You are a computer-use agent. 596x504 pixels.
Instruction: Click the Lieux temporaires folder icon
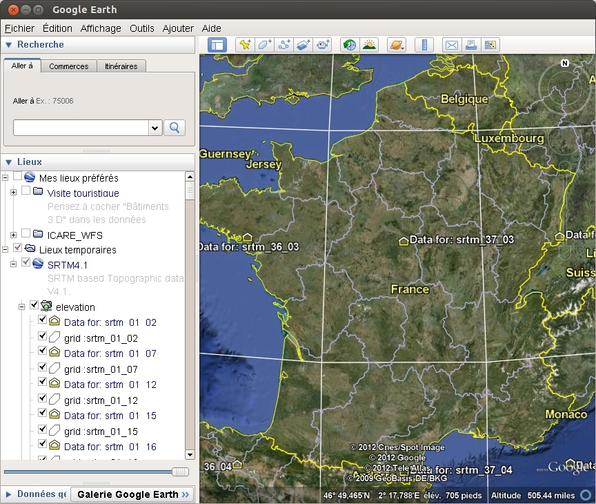point(30,249)
